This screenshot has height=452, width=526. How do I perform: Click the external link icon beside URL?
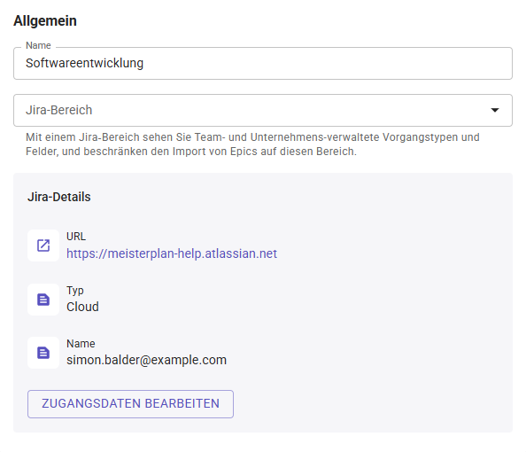[x=43, y=245]
